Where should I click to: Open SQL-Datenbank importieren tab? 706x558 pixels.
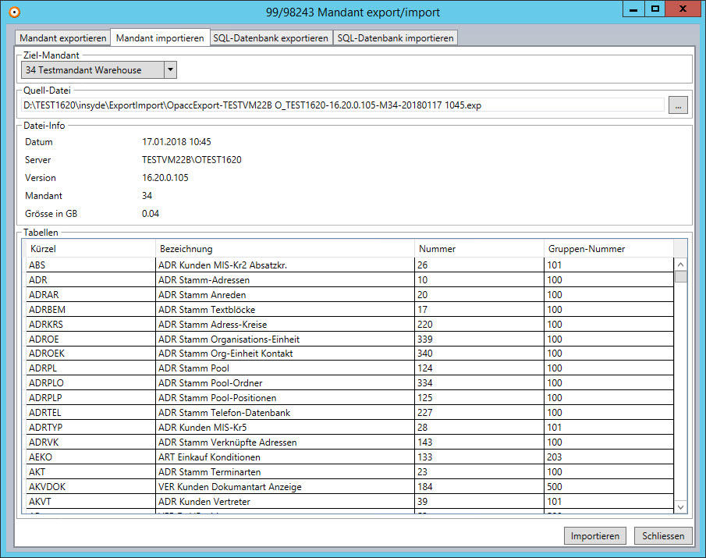396,37
